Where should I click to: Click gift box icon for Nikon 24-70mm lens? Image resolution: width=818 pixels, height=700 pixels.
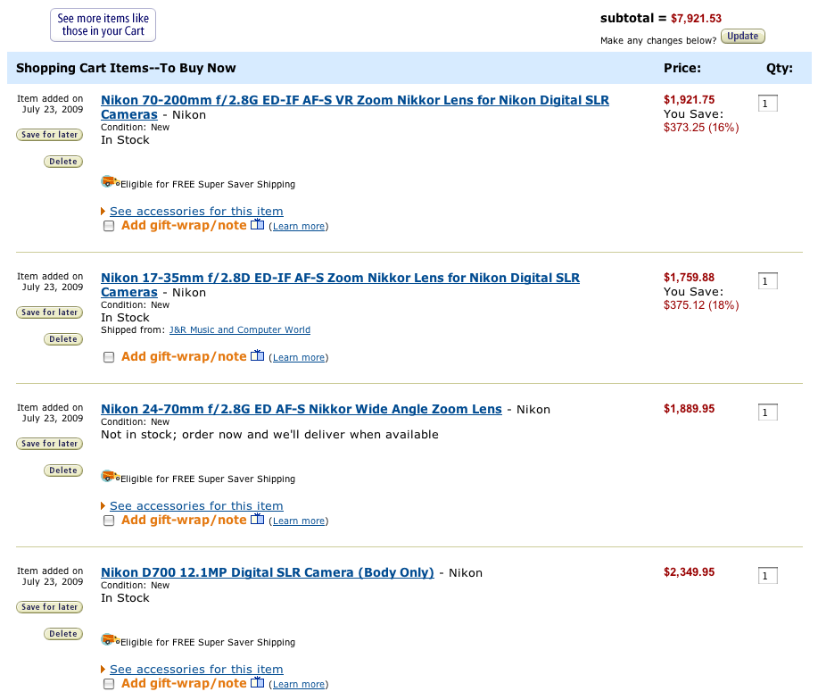pyautogui.click(x=257, y=519)
